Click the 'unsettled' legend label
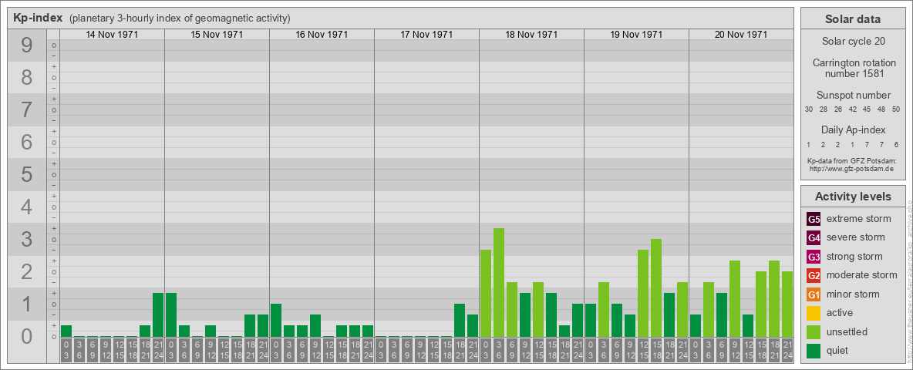The height and width of the screenshot is (370, 913). pyautogui.click(x=847, y=332)
